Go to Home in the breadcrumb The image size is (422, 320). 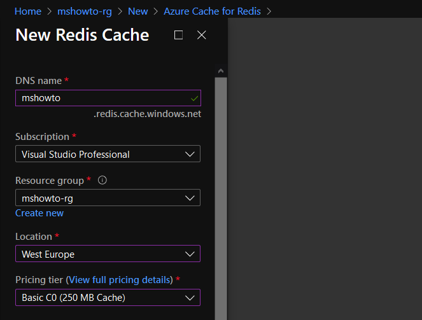[28, 11]
